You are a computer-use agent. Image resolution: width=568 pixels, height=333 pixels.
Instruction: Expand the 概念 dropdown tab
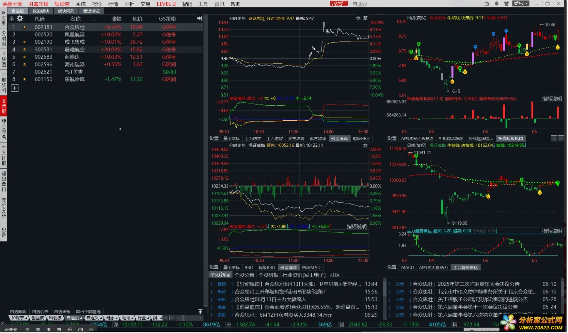(112, 318)
